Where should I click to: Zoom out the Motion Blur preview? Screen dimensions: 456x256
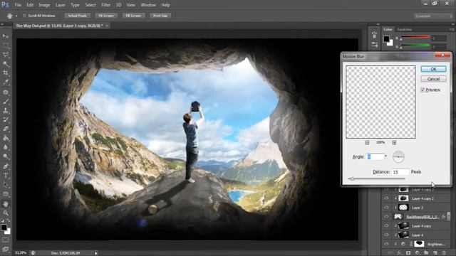[367, 142]
